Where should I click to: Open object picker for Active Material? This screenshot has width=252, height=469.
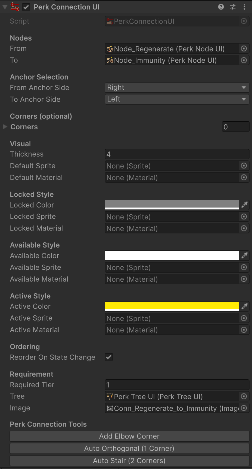[244, 330]
